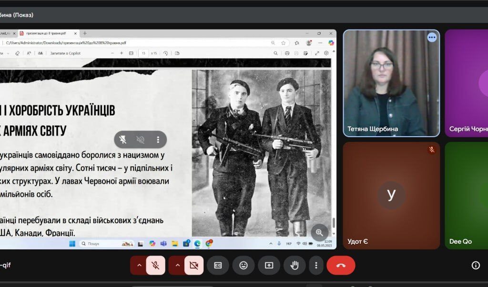Add page to favorites star icon
Image resolution: width=488 pixels, height=287 pixels.
point(283,43)
